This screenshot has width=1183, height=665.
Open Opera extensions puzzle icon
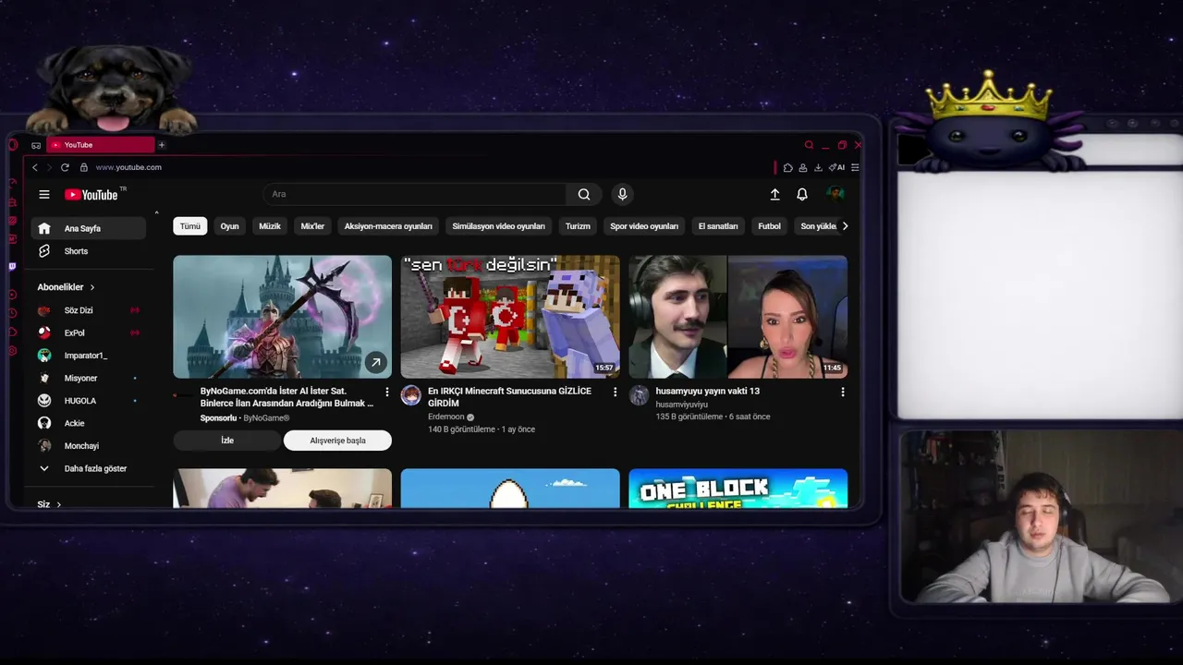tap(787, 167)
